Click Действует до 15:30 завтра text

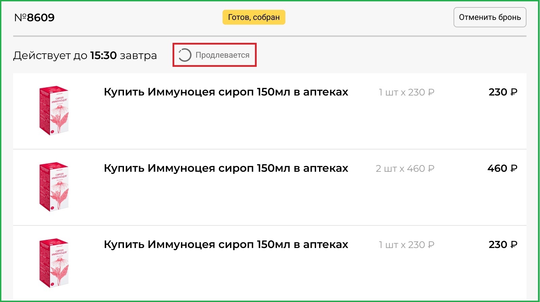tap(85, 55)
